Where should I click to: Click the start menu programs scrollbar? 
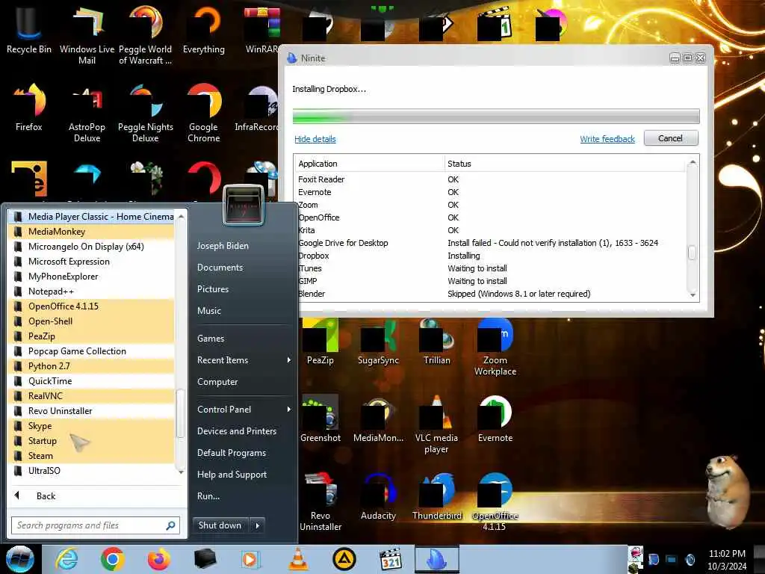click(x=181, y=413)
